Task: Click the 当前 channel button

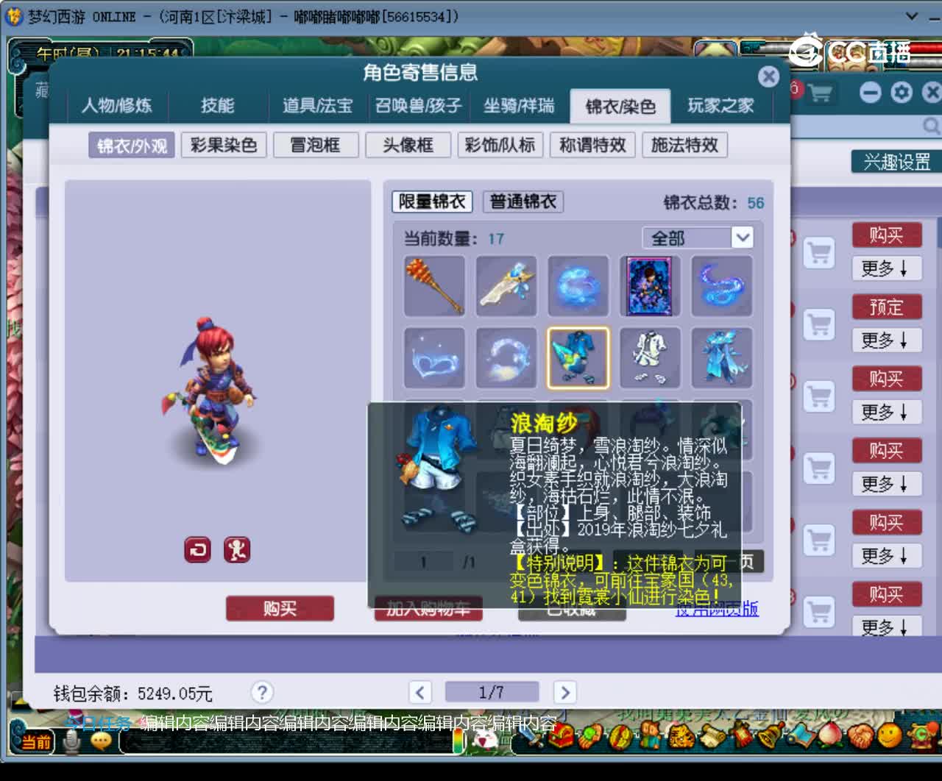Action: point(35,741)
